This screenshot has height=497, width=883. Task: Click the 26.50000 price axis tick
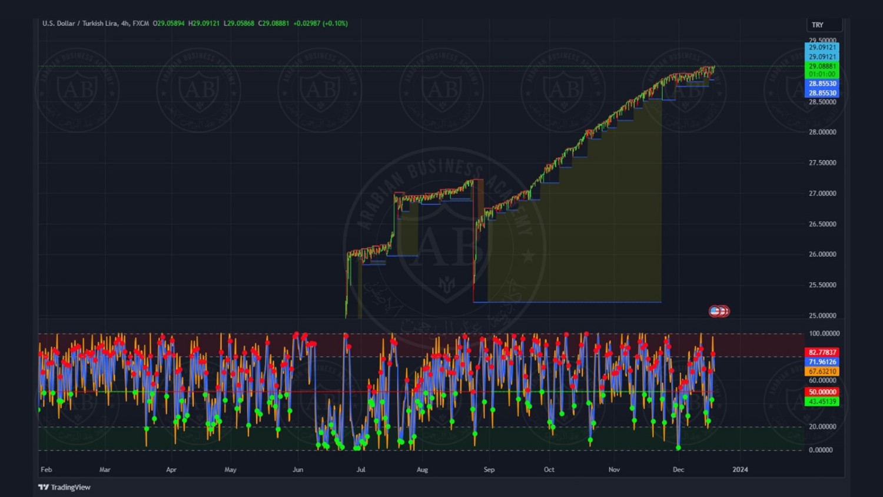click(x=822, y=224)
